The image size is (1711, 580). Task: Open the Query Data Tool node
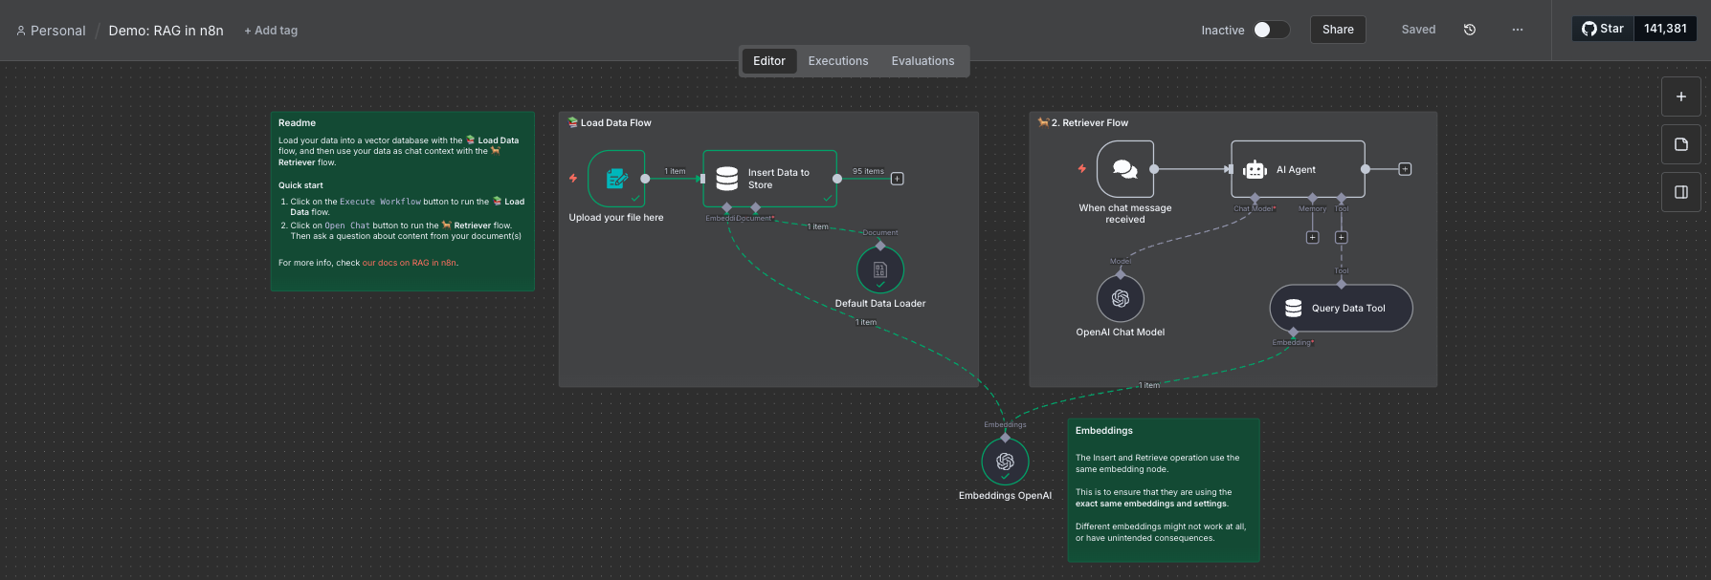(1341, 309)
